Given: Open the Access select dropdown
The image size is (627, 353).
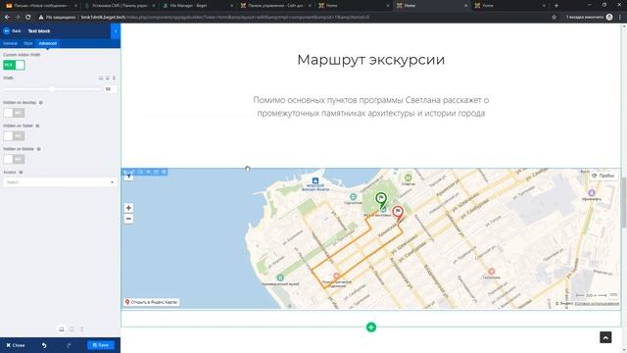Looking at the screenshot, I should pyautogui.click(x=60, y=182).
